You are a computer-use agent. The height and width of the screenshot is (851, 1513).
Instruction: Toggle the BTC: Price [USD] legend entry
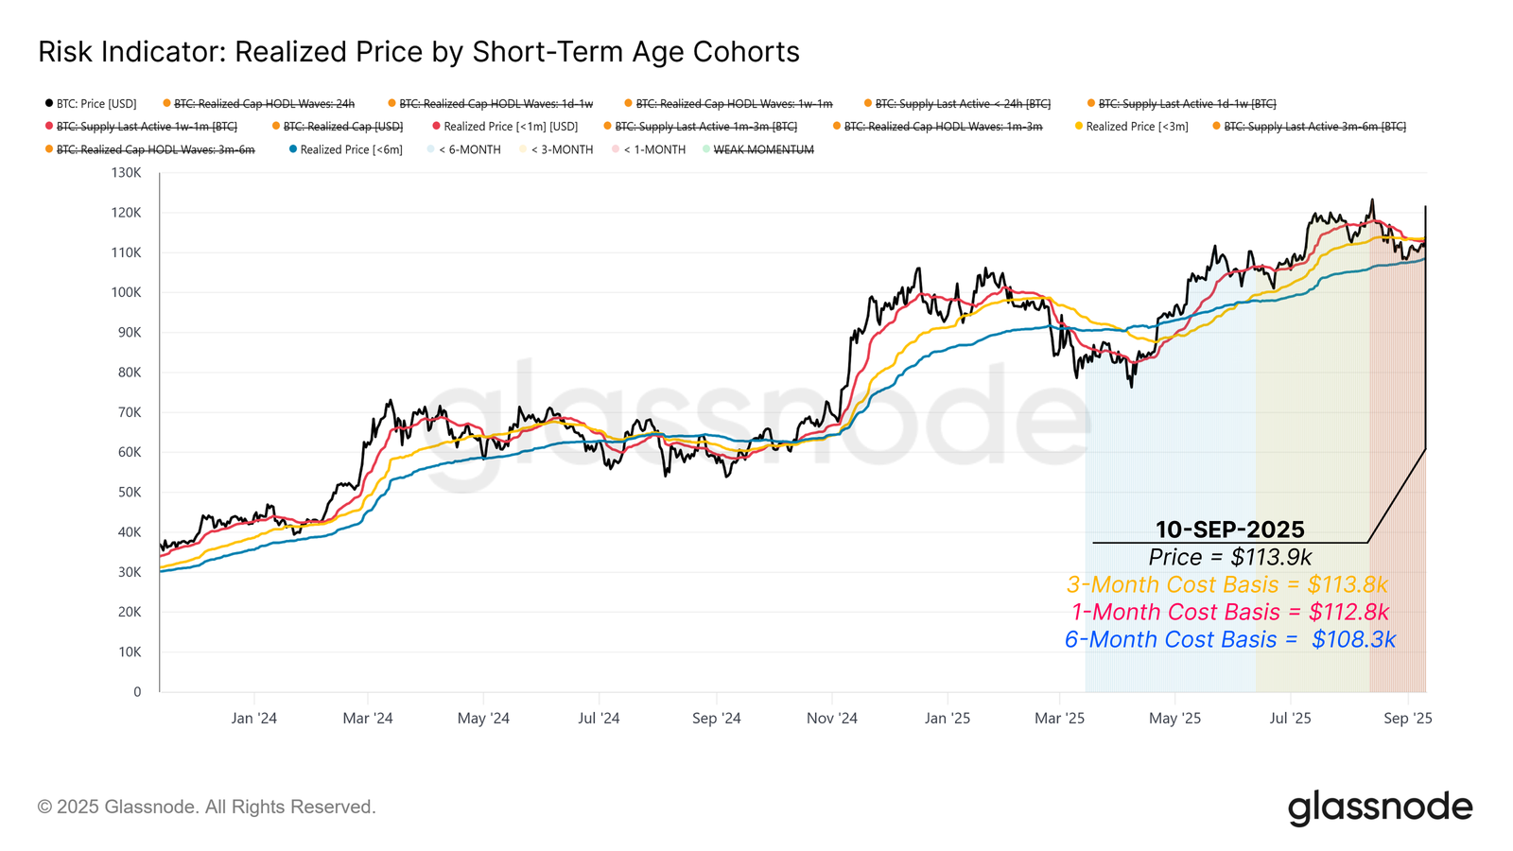point(91,104)
